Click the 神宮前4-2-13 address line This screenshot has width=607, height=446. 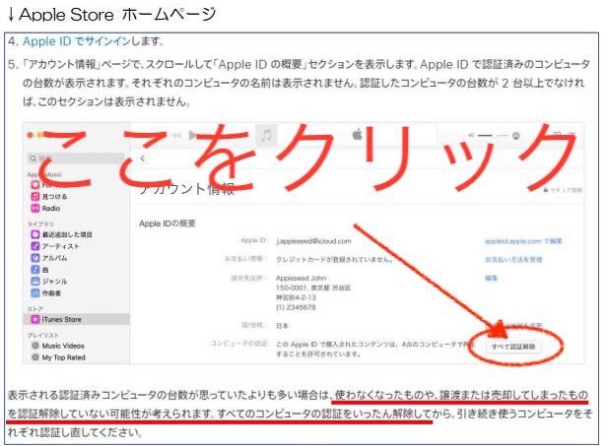[x=296, y=297]
